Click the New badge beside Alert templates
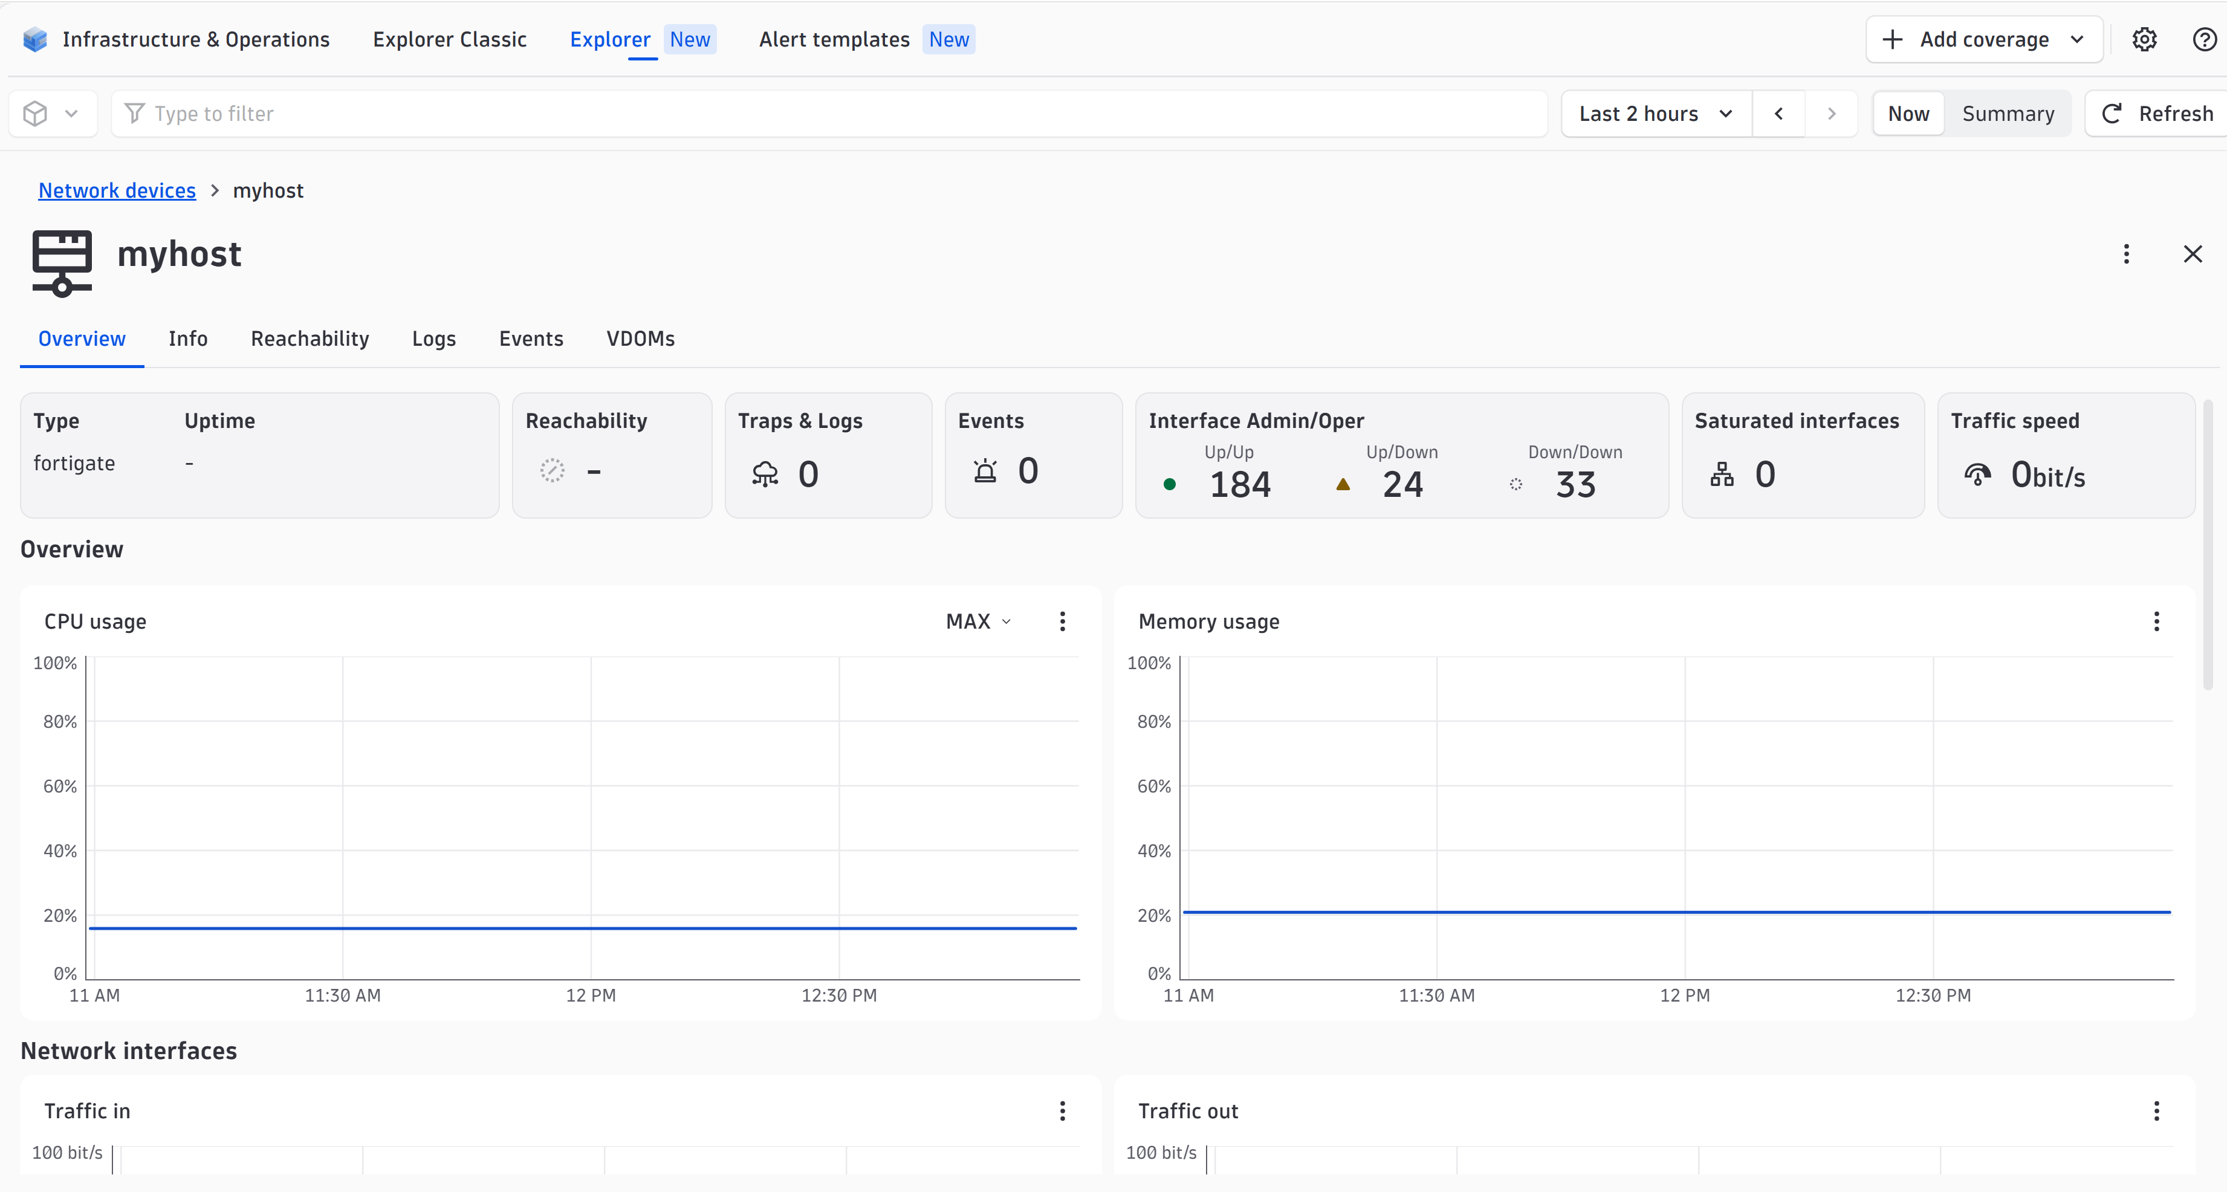Image resolution: width=2227 pixels, height=1192 pixels. [x=948, y=40]
